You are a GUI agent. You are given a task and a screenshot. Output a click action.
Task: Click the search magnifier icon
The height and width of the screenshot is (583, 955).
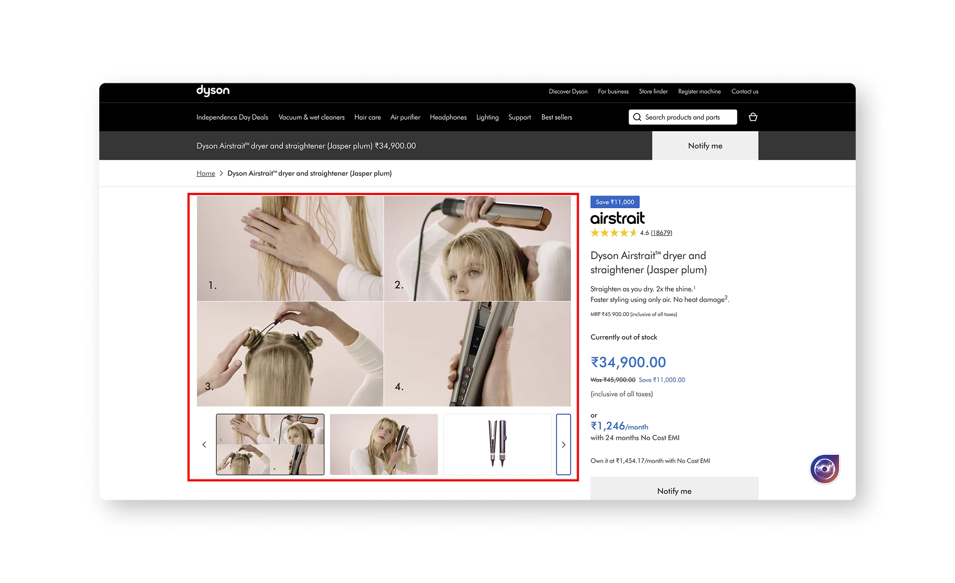tap(637, 117)
